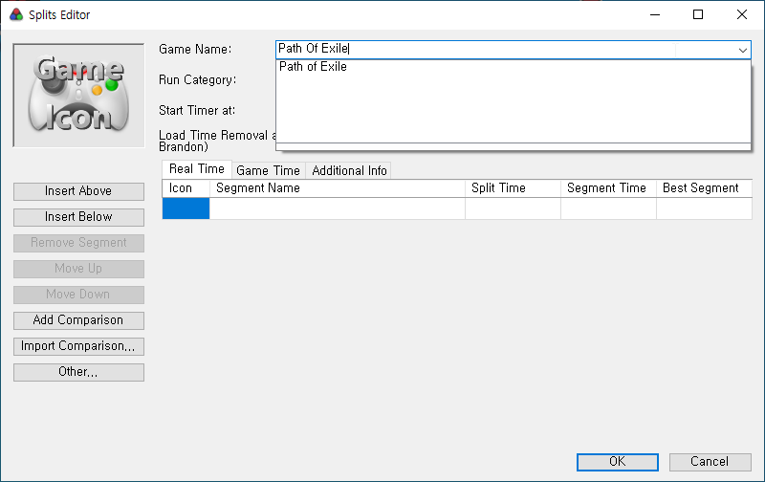
Task: Switch to the Game Time tab
Action: [268, 171]
